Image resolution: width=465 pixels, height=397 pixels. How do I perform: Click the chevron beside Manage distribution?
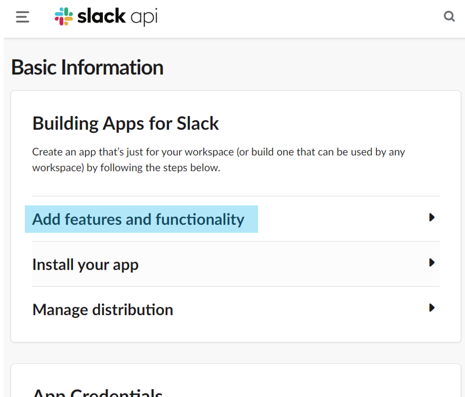point(432,308)
